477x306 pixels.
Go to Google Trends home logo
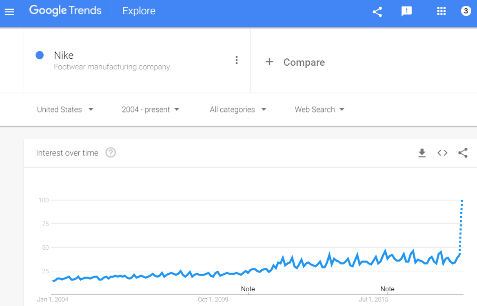[x=65, y=11]
